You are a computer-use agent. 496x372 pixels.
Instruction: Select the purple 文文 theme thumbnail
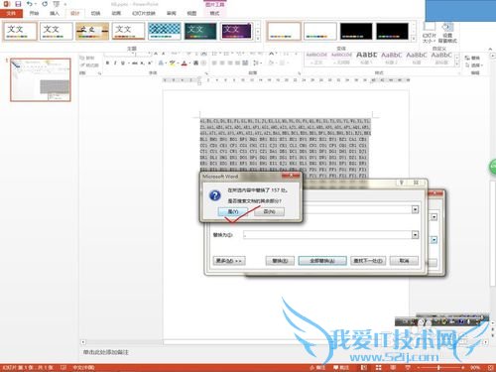(x=236, y=31)
